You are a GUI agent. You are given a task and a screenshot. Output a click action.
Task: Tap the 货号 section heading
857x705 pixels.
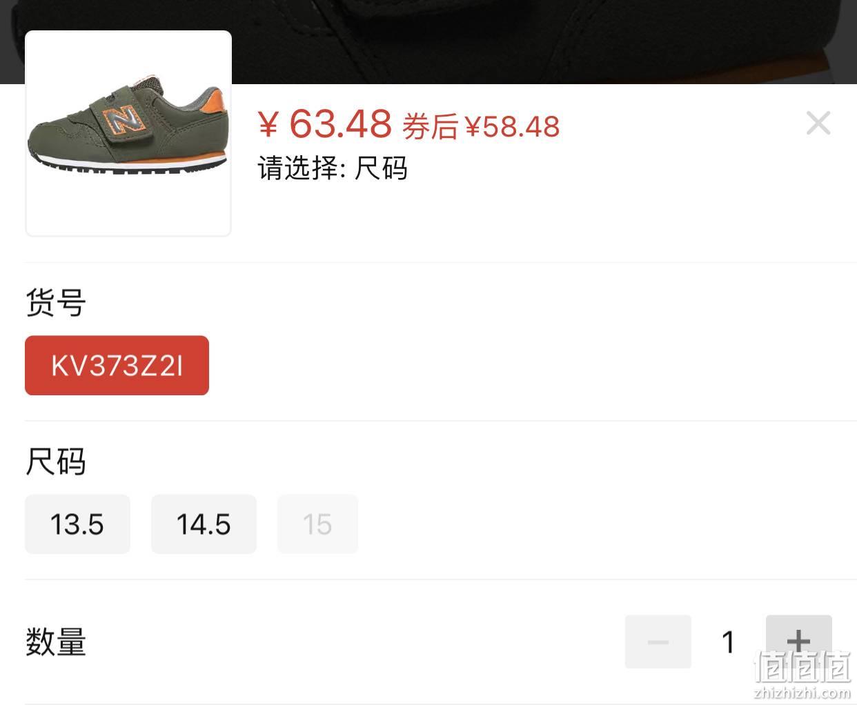[x=56, y=302]
